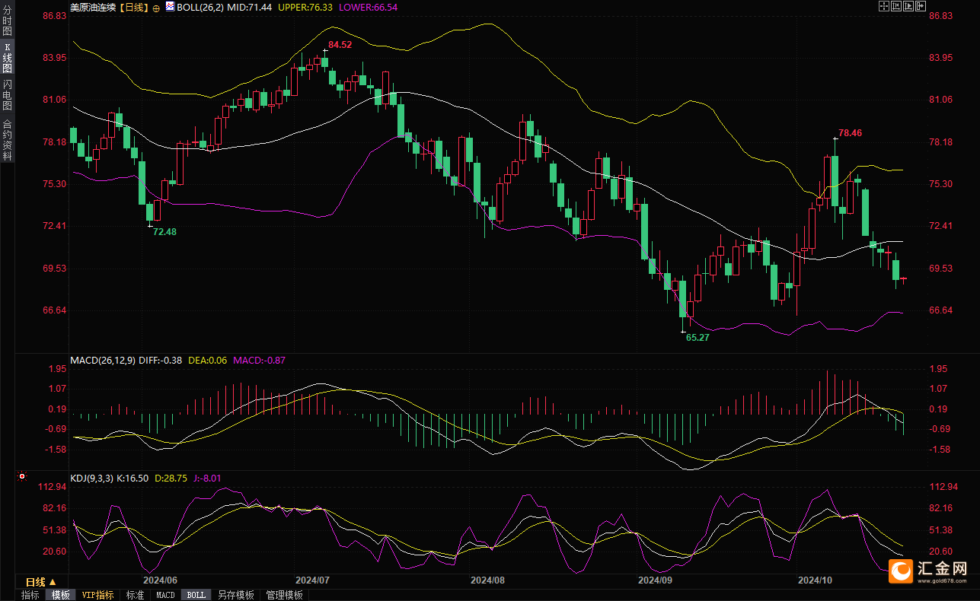Click the 78.46 high price marker

coord(850,133)
